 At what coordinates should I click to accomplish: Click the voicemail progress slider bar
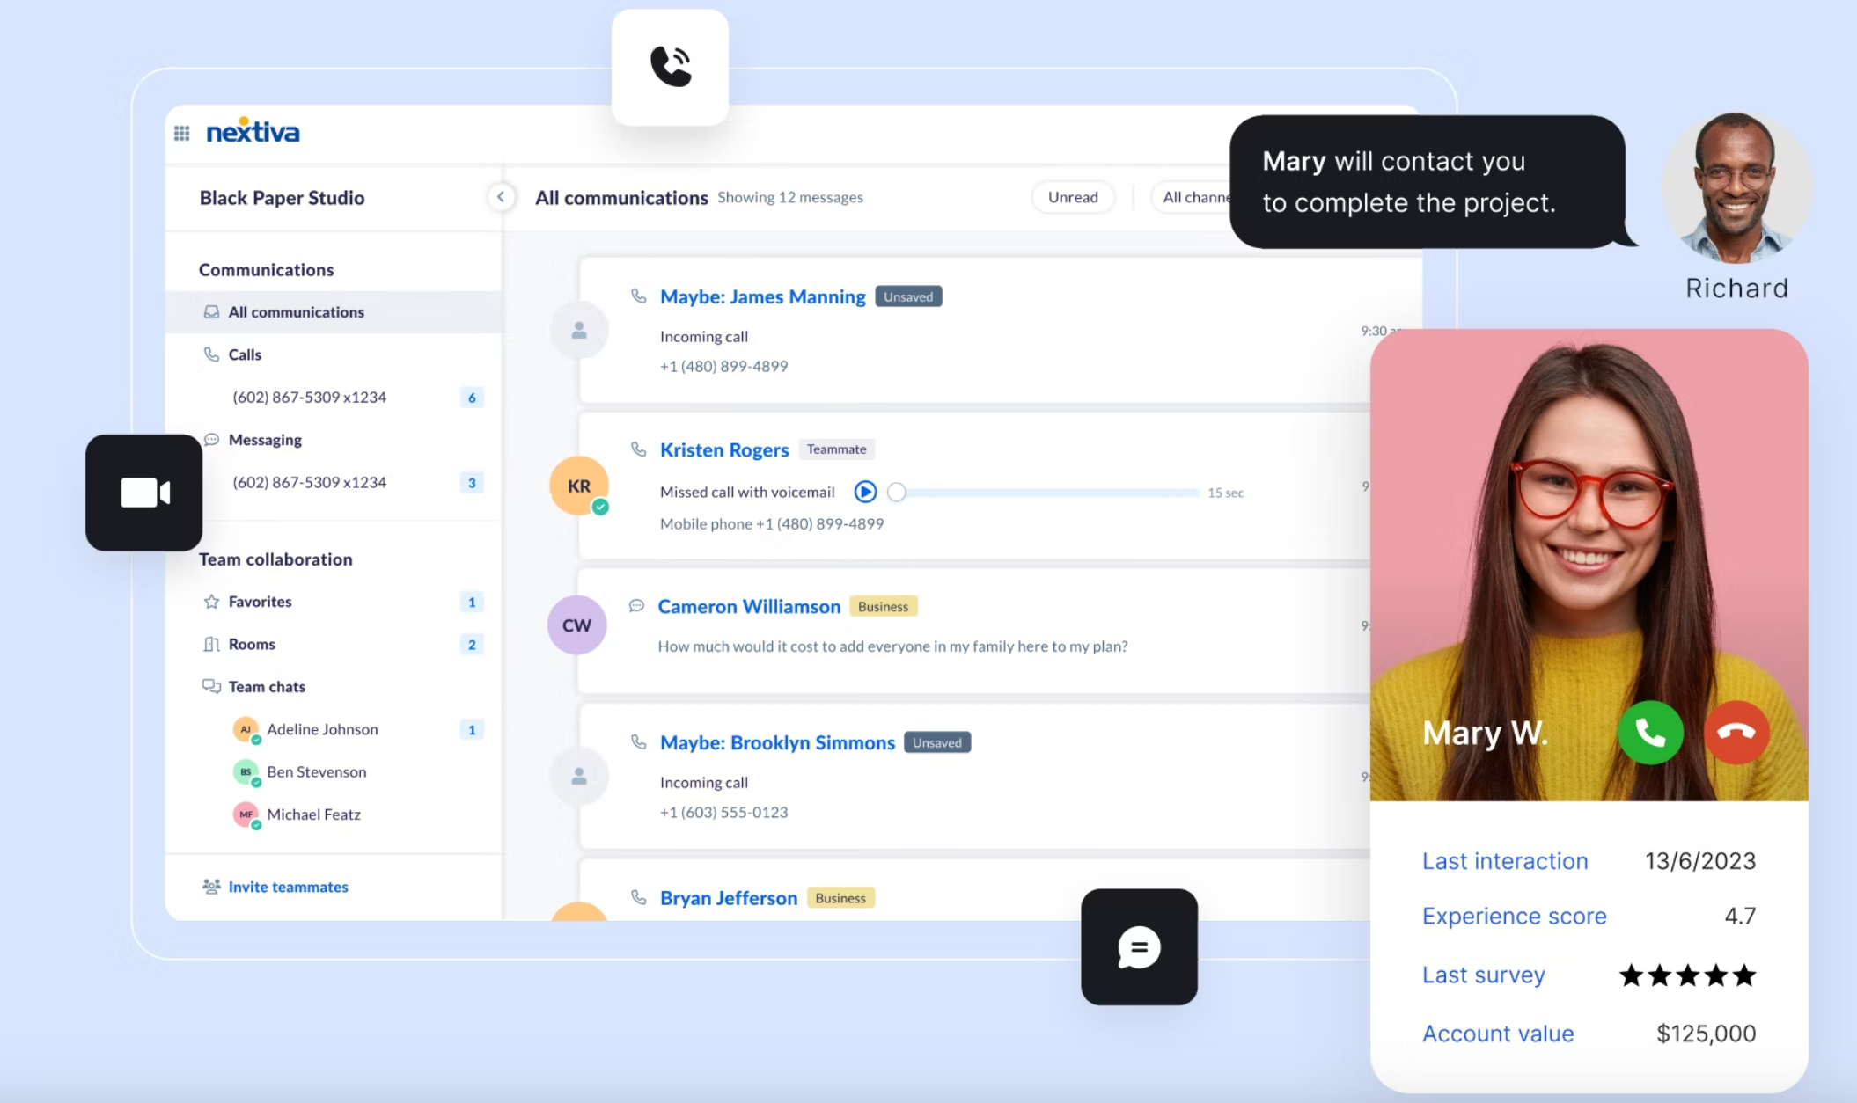[1044, 491]
